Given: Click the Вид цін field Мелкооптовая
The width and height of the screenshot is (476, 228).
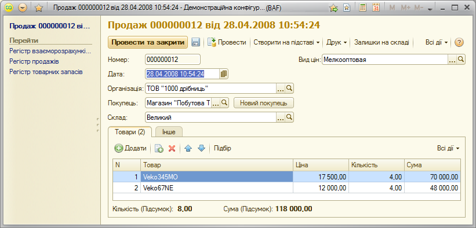Looking at the screenshot, I should point(385,60).
